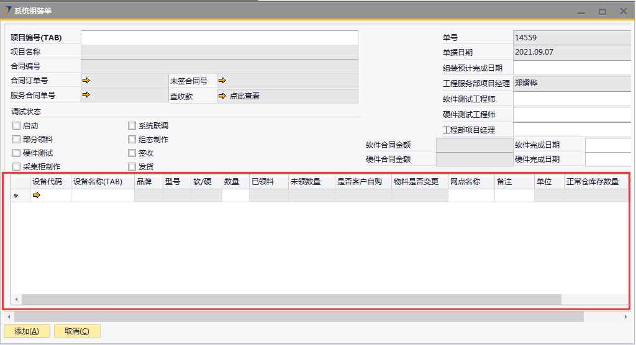The height and width of the screenshot is (345, 636).
Task: Click the scroll left arrow in the table scrollbar
Action: coord(16,300)
